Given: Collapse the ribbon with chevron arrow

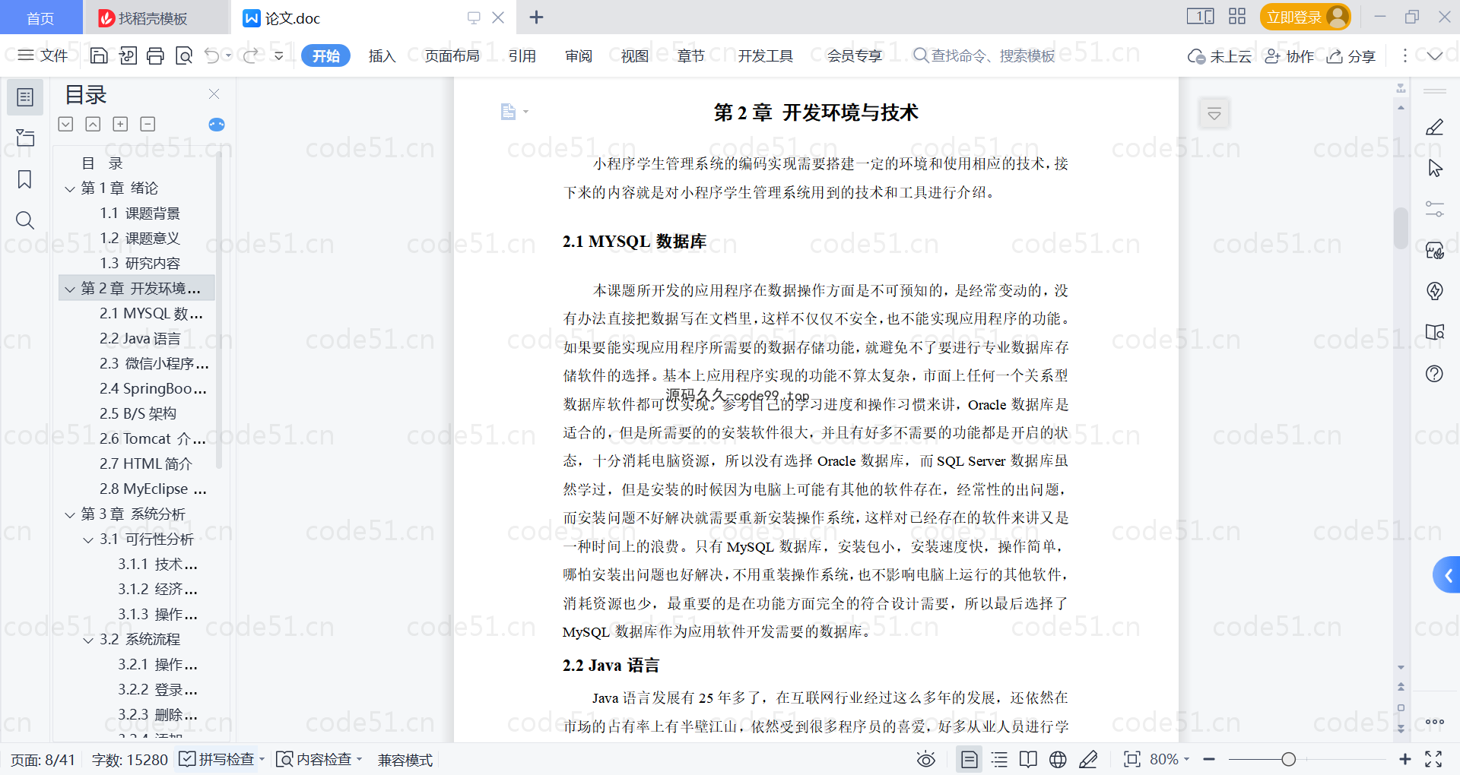Looking at the screenshot, I should click(1435, 55).
